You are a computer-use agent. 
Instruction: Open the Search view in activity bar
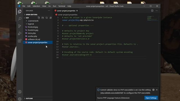pos(20,19)
